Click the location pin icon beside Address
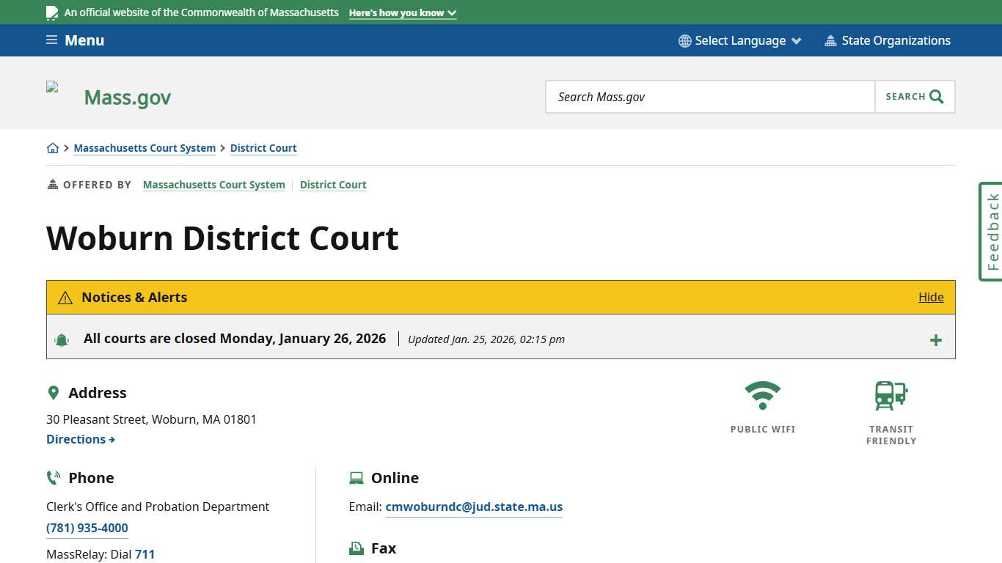The height and width of the screenshot is (563, 1002). [x=53, y=392]
